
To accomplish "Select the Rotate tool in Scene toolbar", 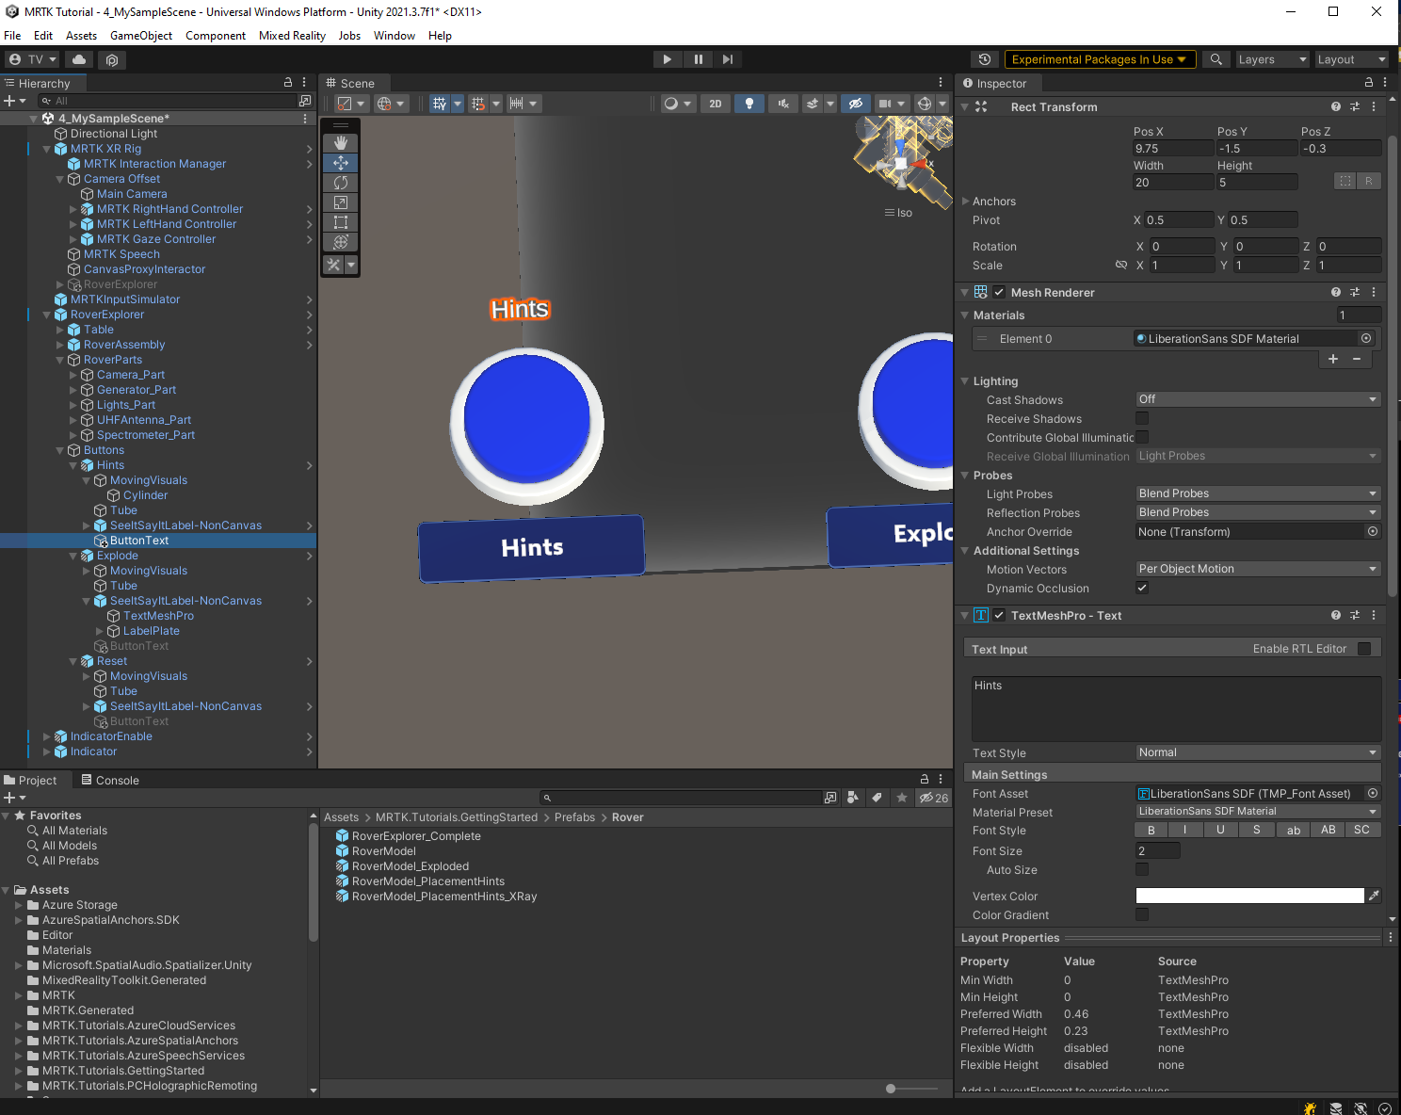I will click(341, 183).
